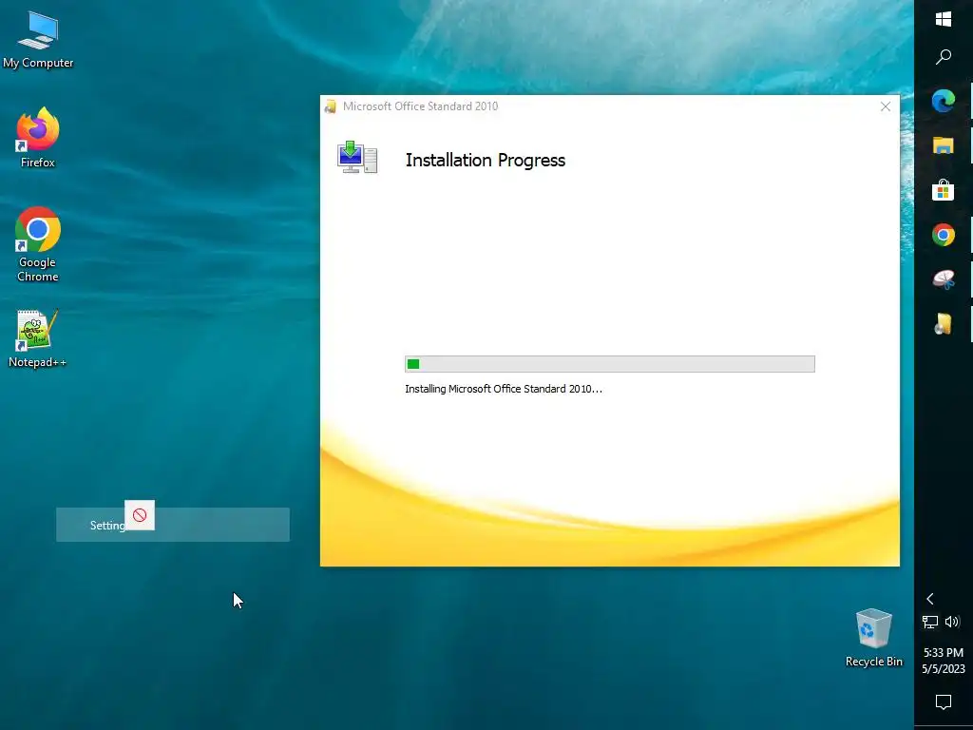
Task: Open the taskbar search magnifier
Action: coord(944,57)
